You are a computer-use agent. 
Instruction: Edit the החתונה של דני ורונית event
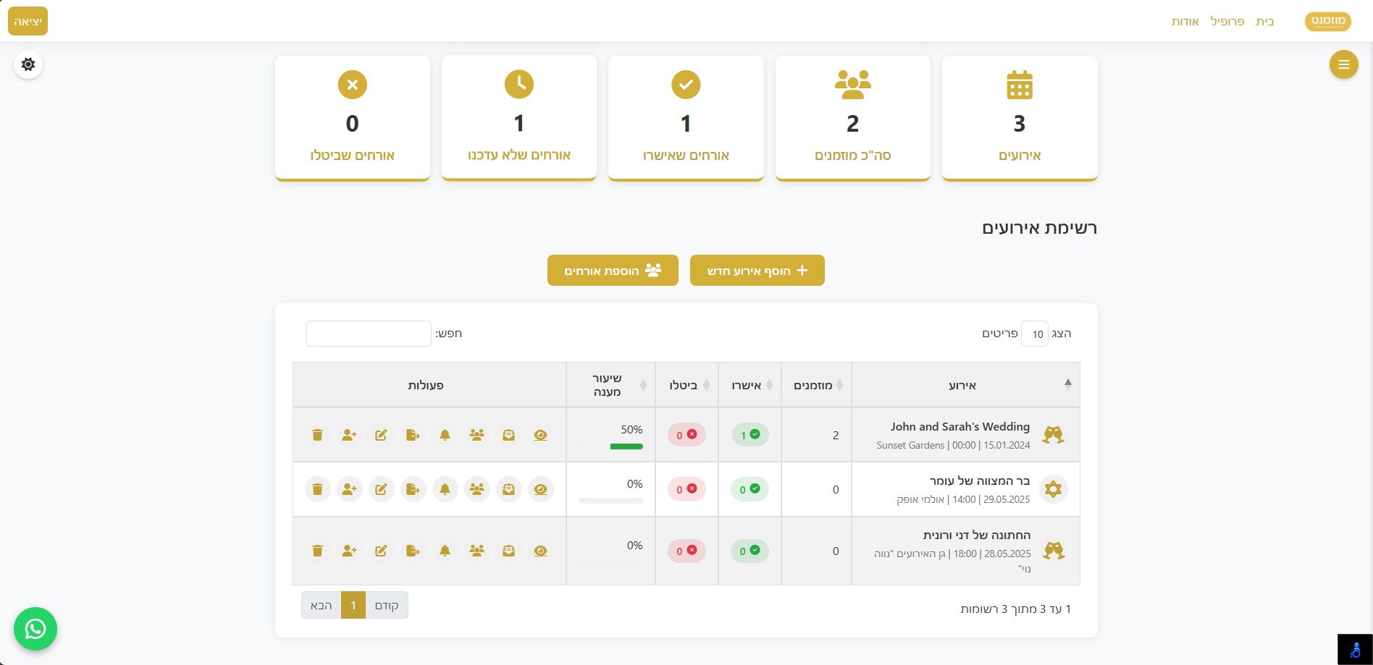click(x=381, y=551)
